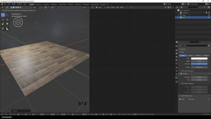Switch to the Layout workspace tab
This screenshot has height=119, width=211.
coord(32,4)
